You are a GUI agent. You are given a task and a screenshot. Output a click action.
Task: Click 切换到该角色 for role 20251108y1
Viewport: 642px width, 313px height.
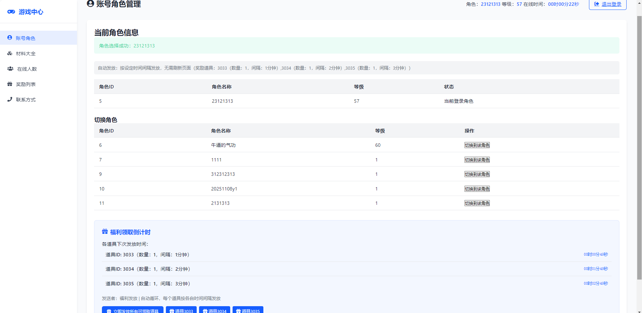click(x=477, y=188)
